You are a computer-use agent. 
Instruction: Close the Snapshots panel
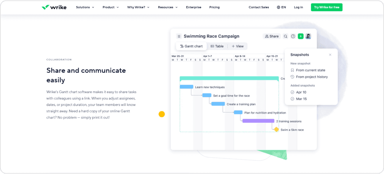330,55
